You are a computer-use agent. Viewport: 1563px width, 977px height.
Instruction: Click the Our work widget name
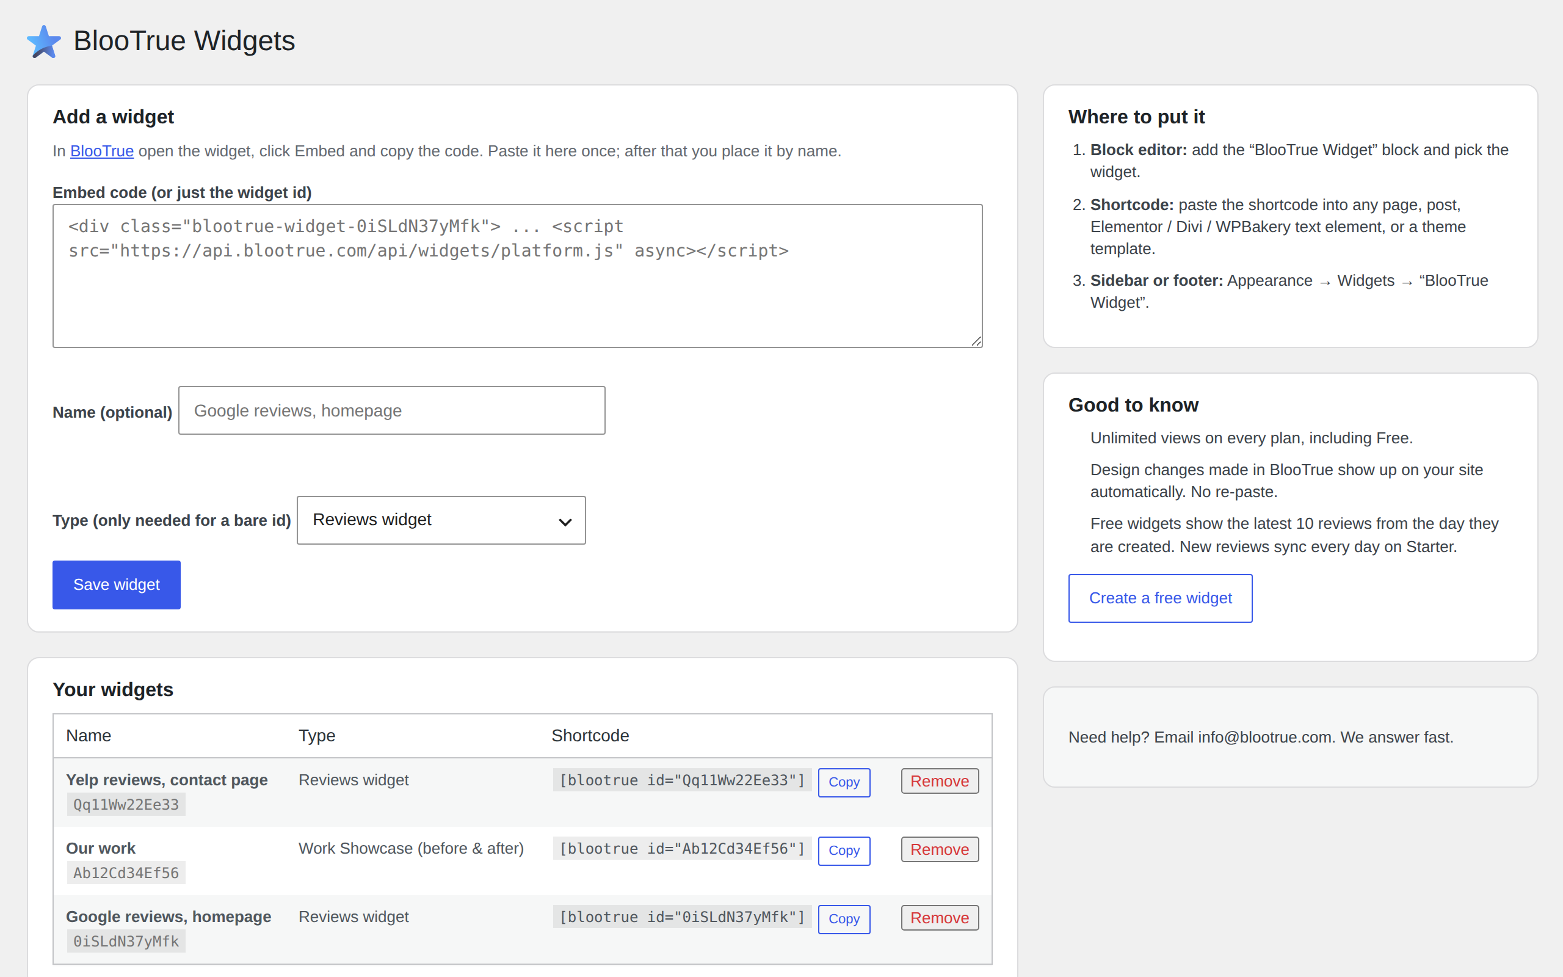pyautogui.click(x=101, y=848)
